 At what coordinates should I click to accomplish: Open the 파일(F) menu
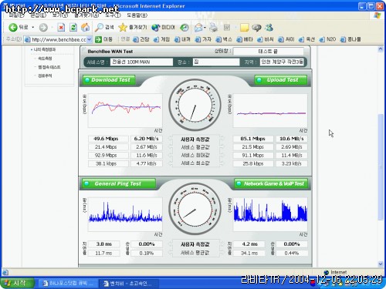(x=16, y=15)
